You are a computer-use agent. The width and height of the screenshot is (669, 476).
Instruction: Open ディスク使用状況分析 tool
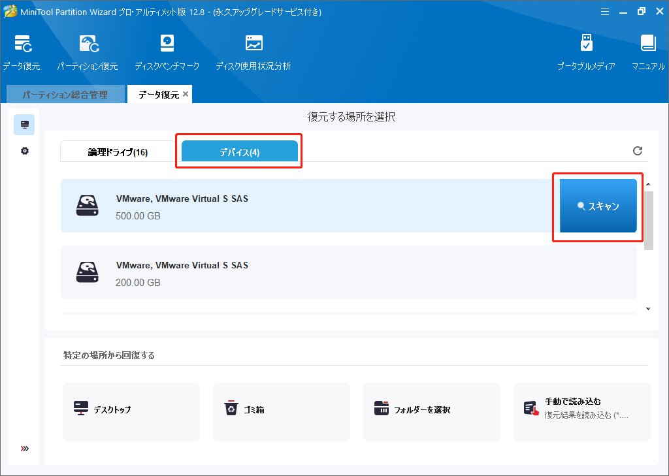coord(253,52)
